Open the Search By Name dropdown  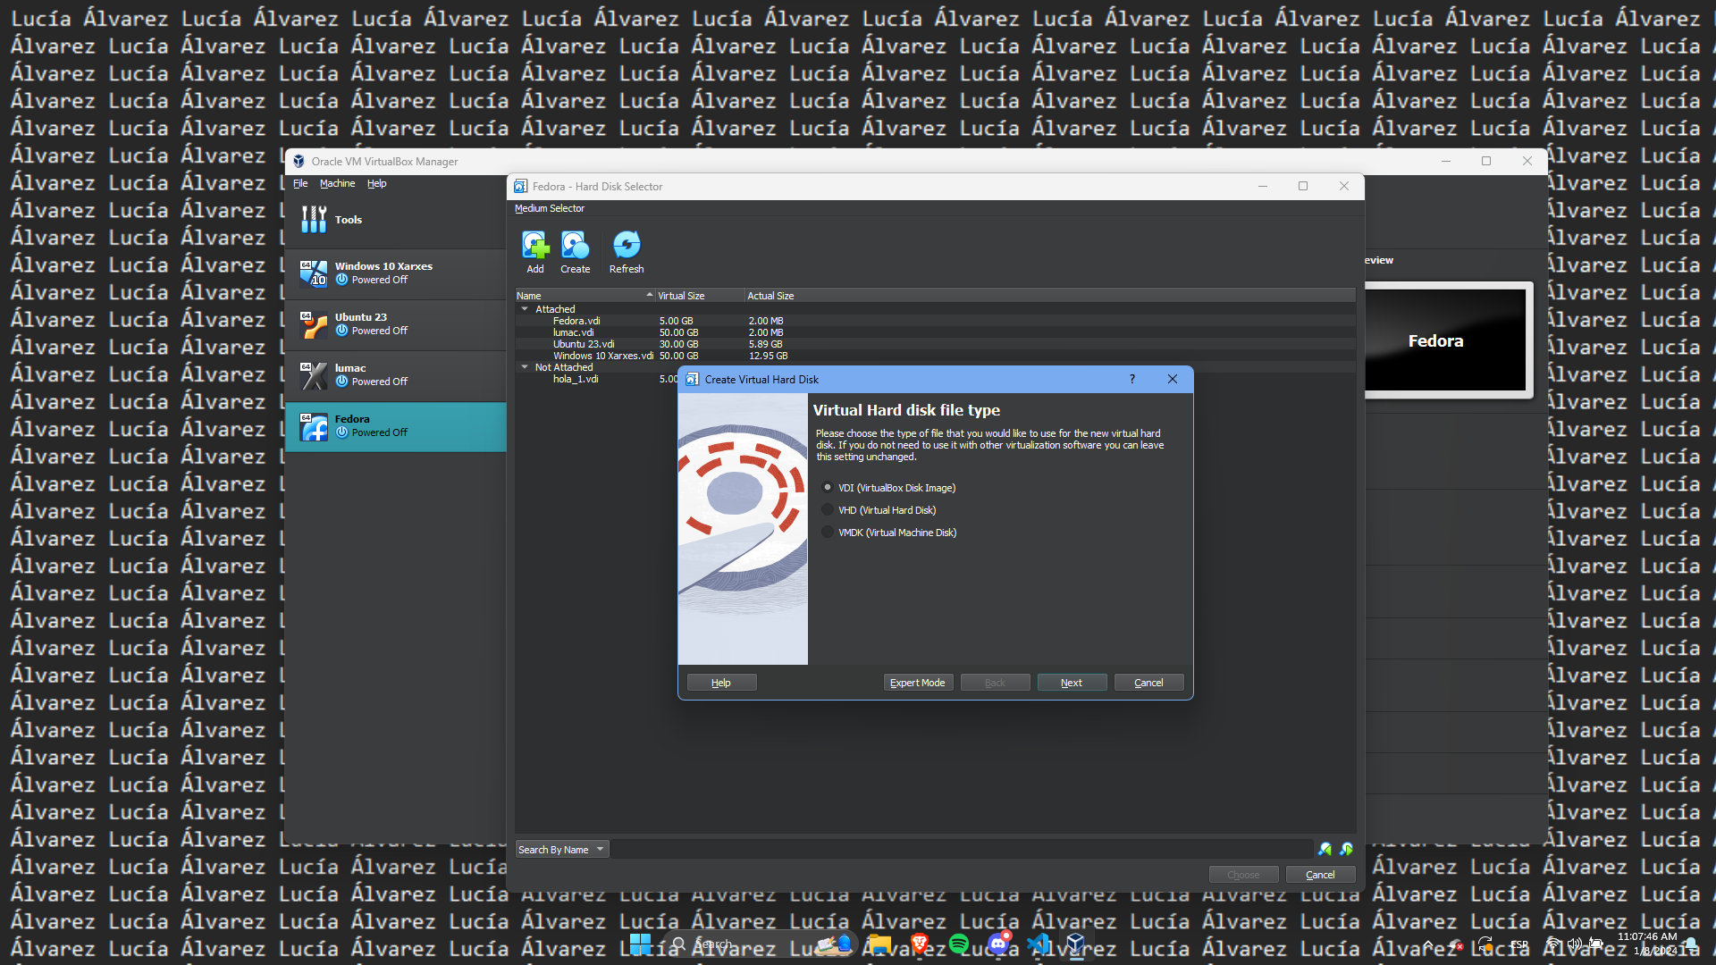pyautogui.click(x=562, y=850)
